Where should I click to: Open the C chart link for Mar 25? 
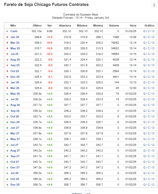point(149,43)
